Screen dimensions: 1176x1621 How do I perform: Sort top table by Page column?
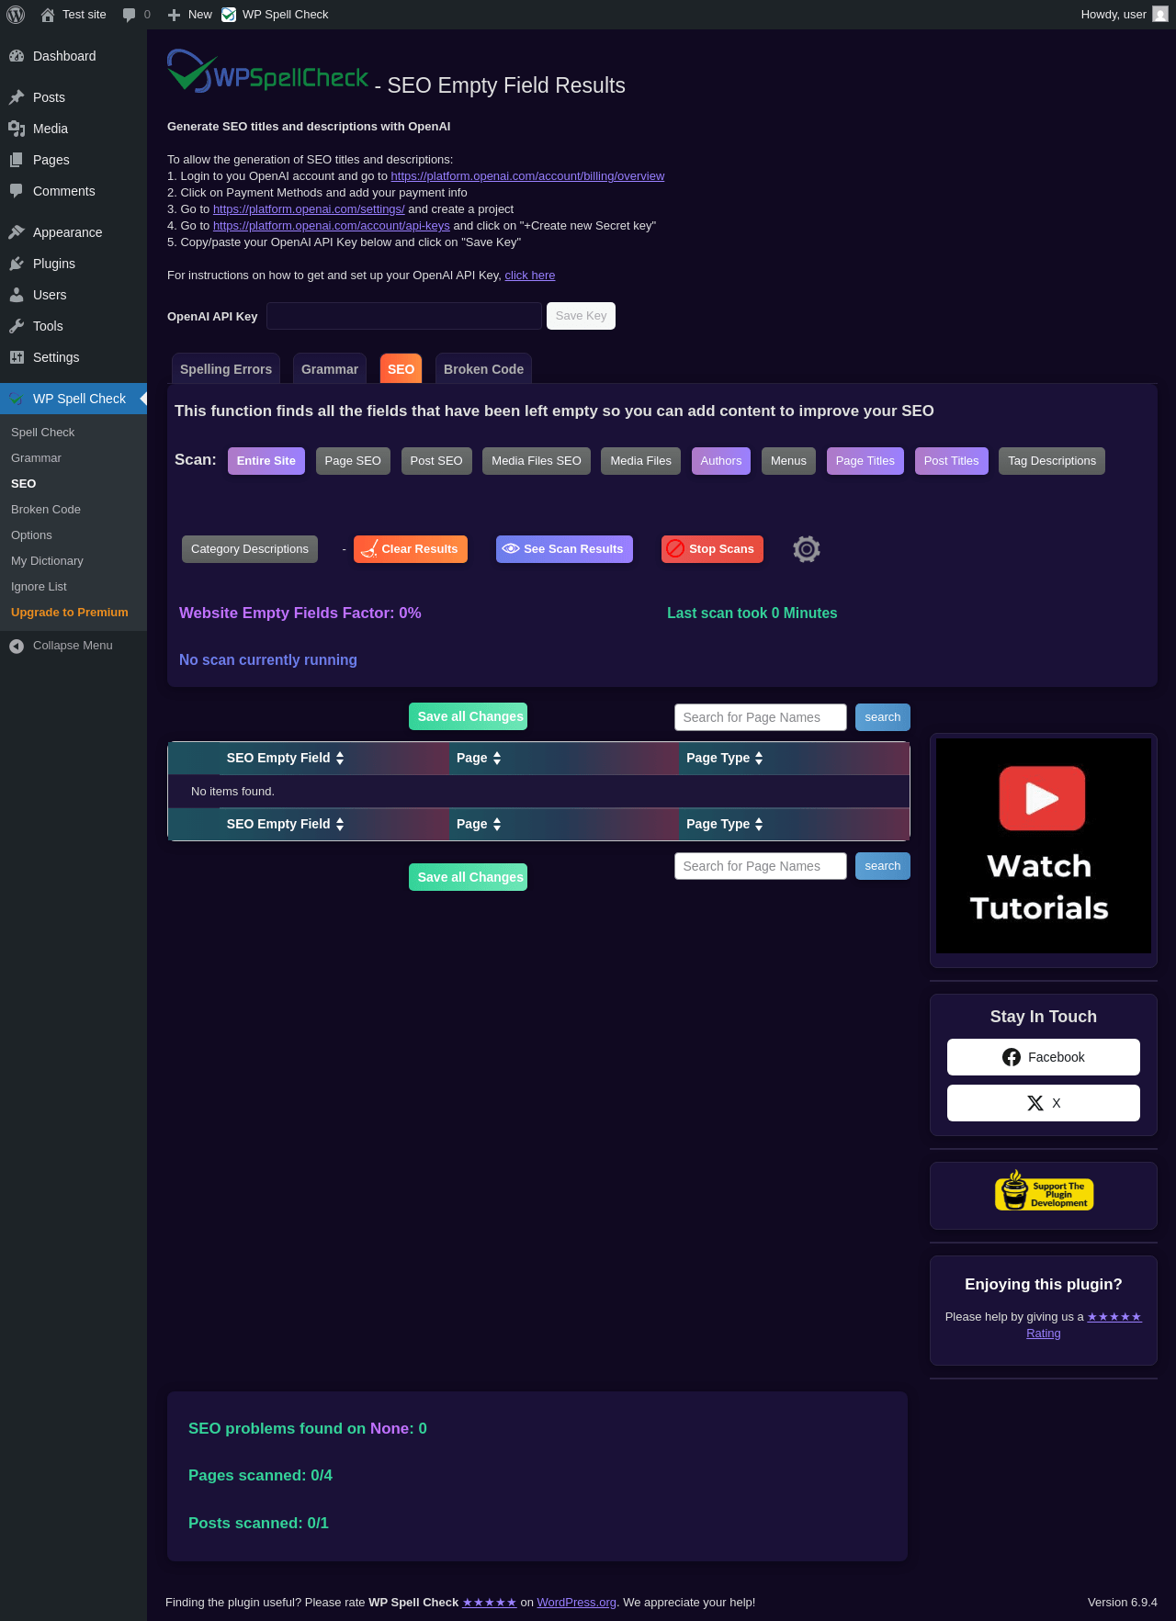click(479, 759)
